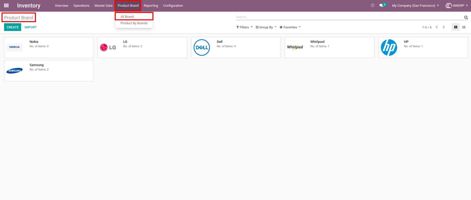
Task: Expand the Filters dropdown
Action: (x=244, y=27)
